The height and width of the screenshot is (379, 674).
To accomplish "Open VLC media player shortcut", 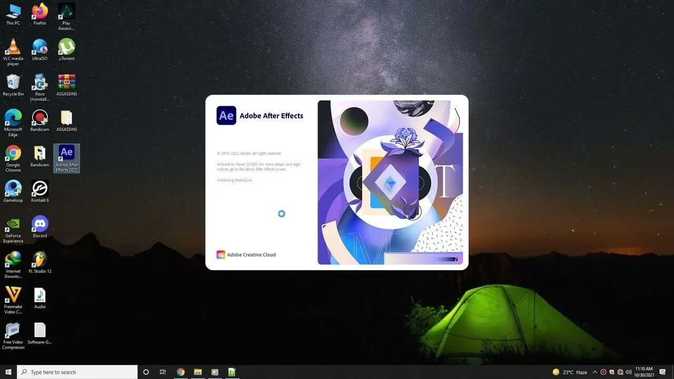I will pyautogui.click(x=13, y=52).
